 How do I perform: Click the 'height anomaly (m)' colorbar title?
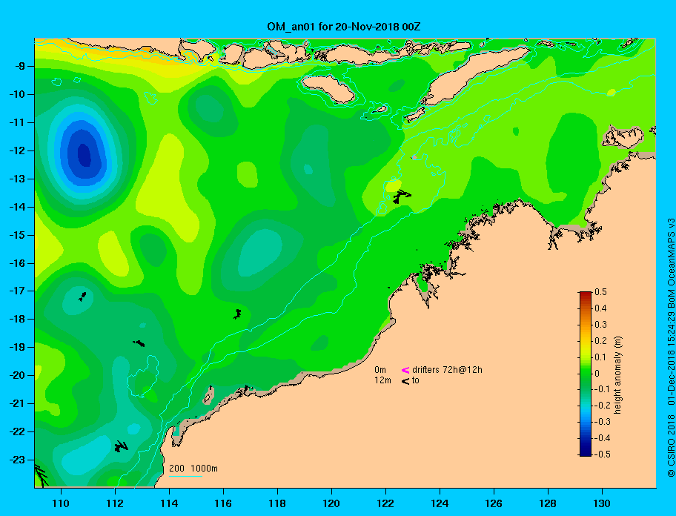click(617, 375)
